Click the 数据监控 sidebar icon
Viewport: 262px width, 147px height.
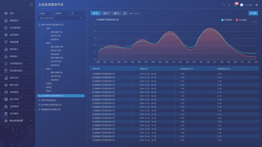(6, 21)
